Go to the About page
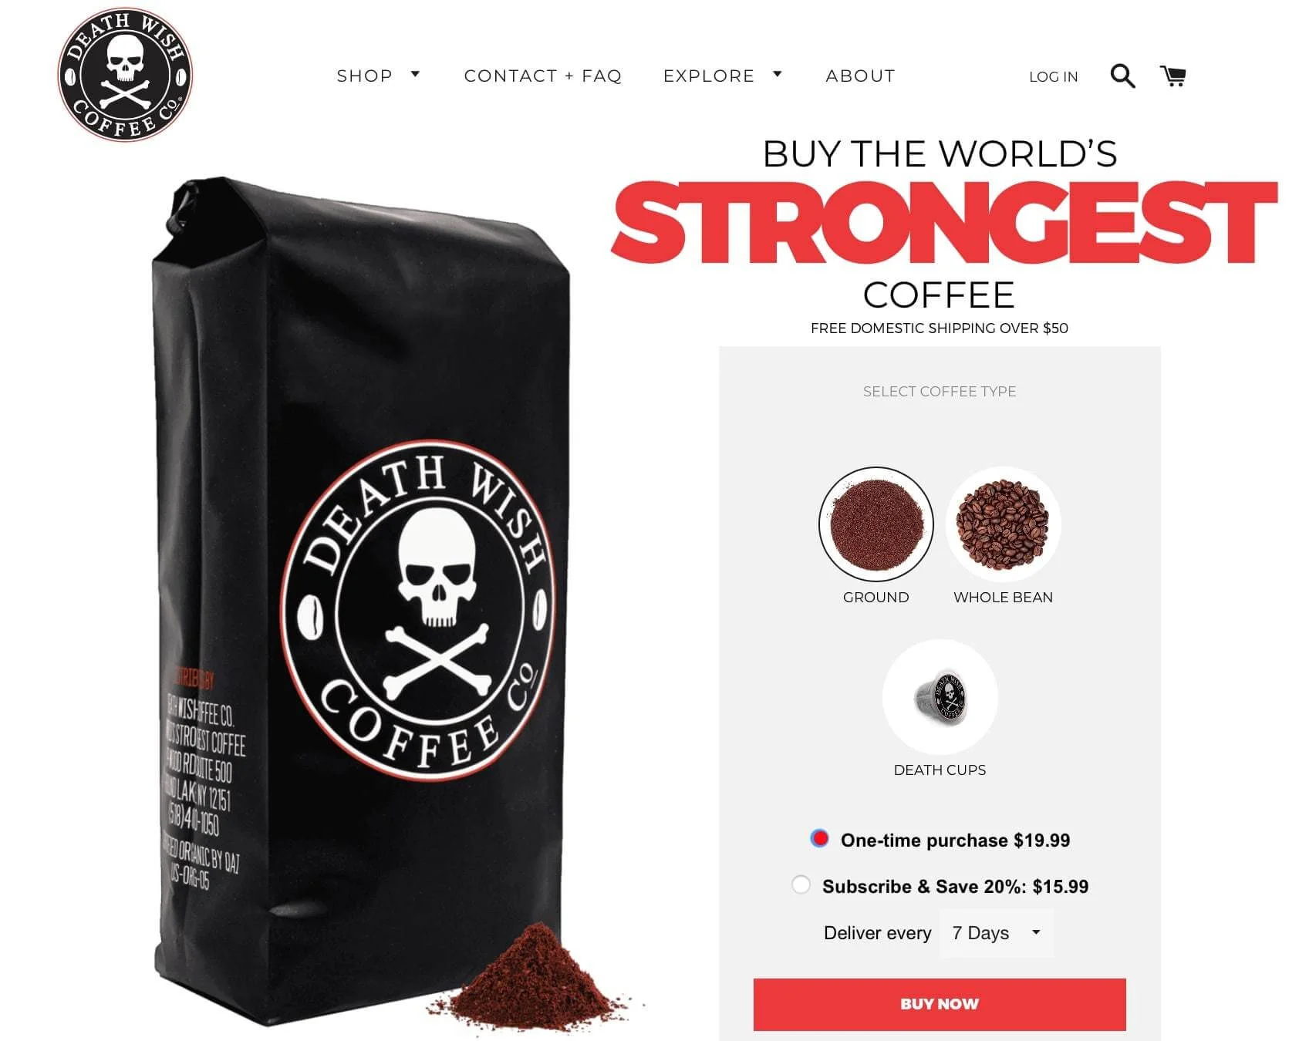The width and height of the screenshot is (1299, 1041). tap(860, 76)
